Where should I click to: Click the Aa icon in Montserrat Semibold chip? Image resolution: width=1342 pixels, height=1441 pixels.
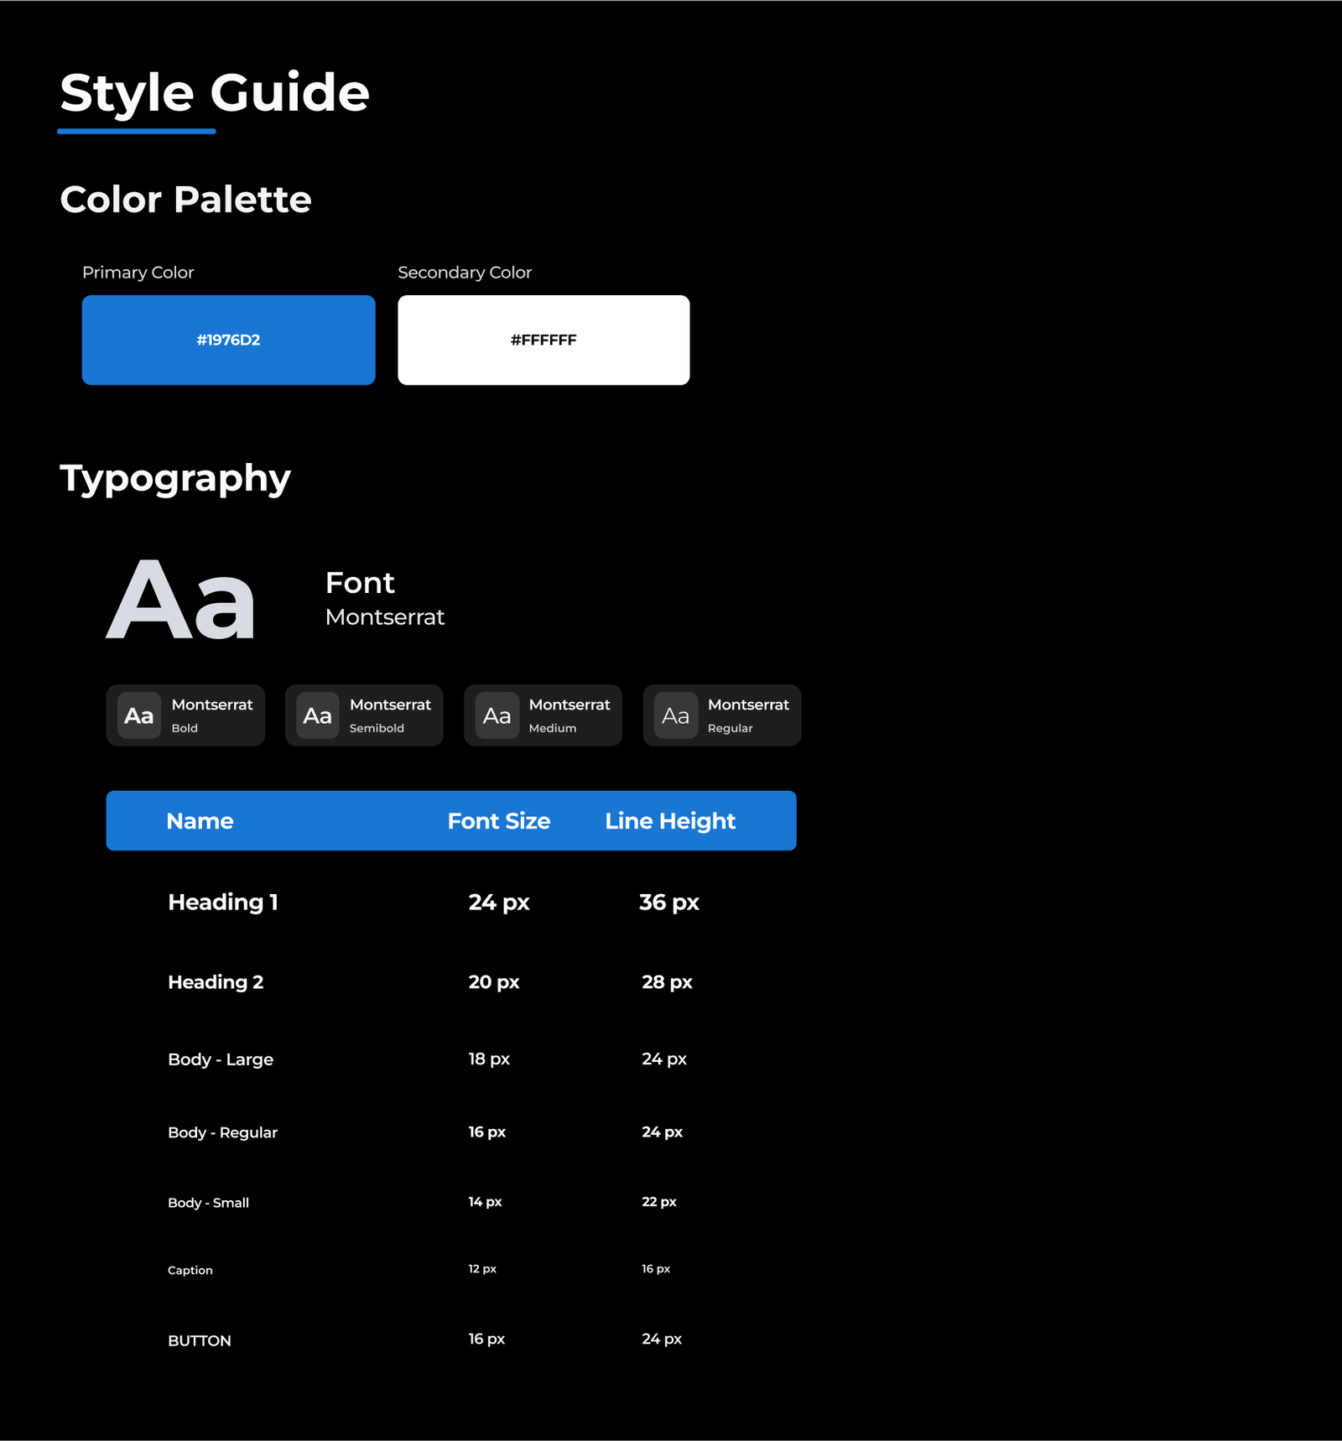317,715
